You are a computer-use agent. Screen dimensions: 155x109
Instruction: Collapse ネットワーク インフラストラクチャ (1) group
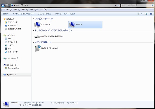pos(33,31)
